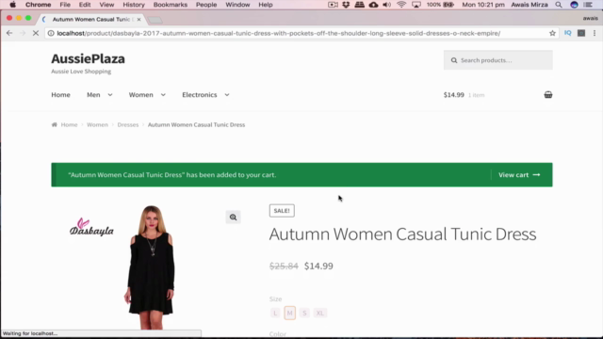Open the Window menu
The width and height of the screenshot is (603, 339).
click(x=237, y=5)
